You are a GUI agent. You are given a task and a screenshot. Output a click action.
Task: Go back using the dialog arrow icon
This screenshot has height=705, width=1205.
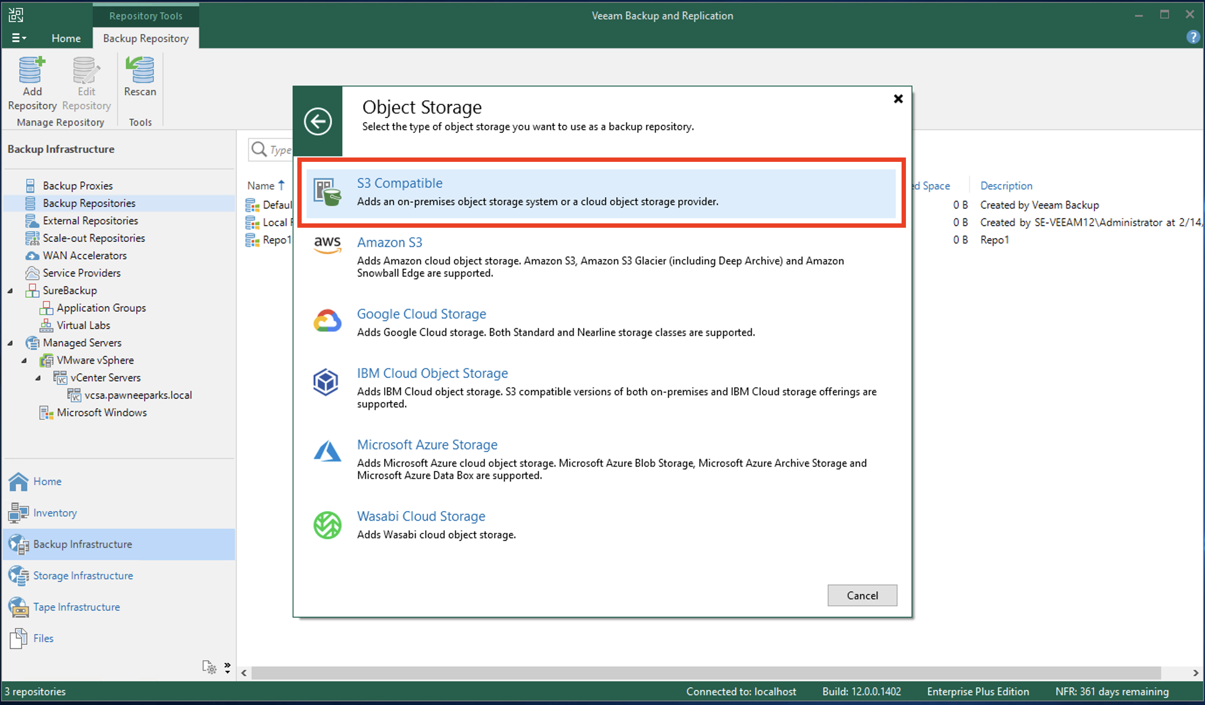click(x=318, y=121)
